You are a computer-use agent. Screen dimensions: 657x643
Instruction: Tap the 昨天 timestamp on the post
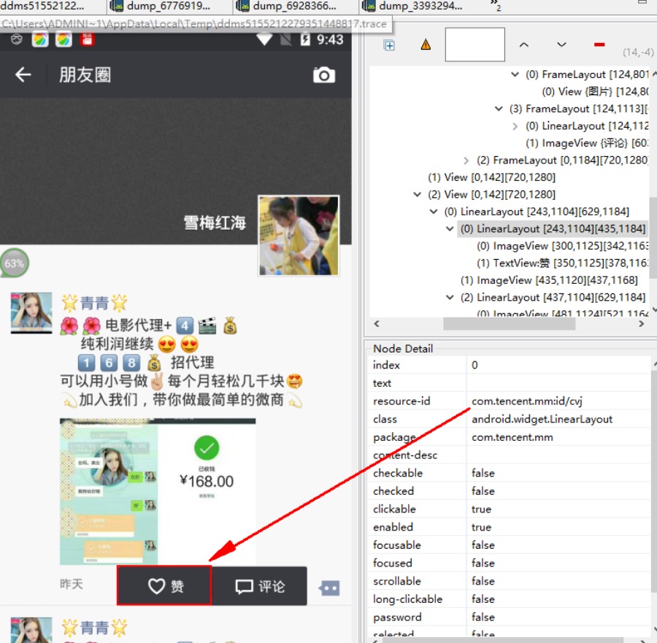[72, 584]
